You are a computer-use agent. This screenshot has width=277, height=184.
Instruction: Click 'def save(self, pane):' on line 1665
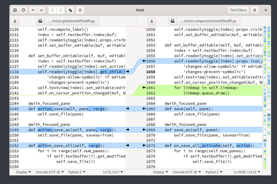click(x=189, y=109)
